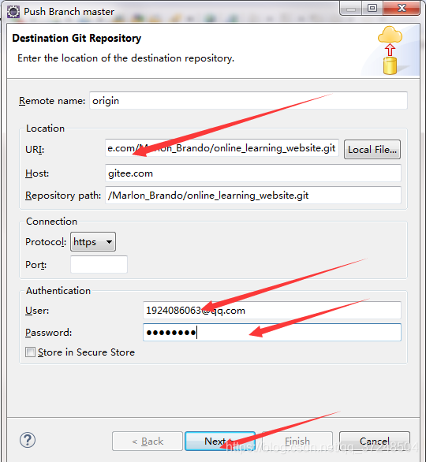
Task: Open the help question mark icon
Action: tap(28, 440)
